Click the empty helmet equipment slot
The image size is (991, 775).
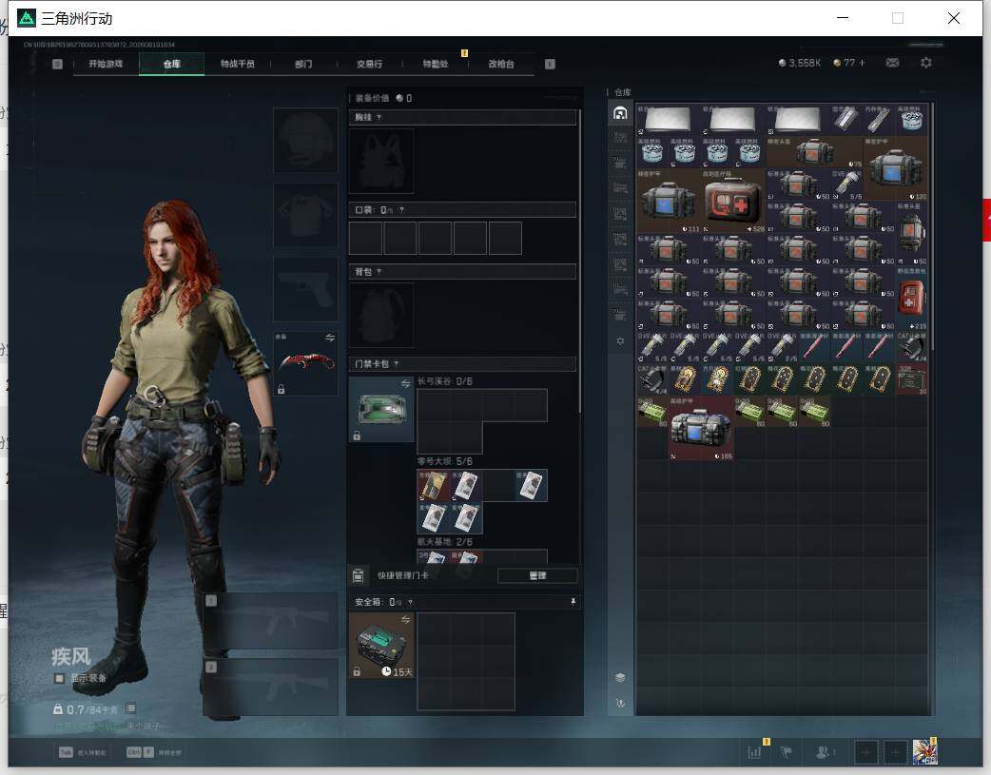pos(306,140)
